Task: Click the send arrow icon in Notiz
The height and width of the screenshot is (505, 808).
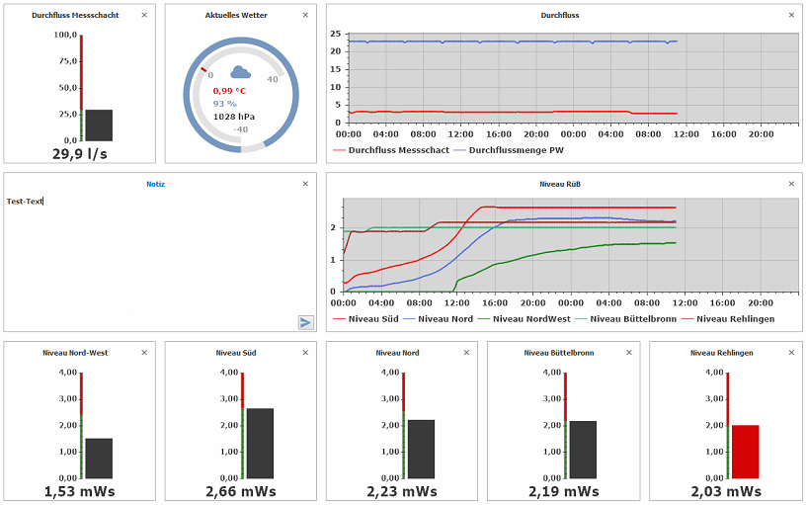Action: 305,322
